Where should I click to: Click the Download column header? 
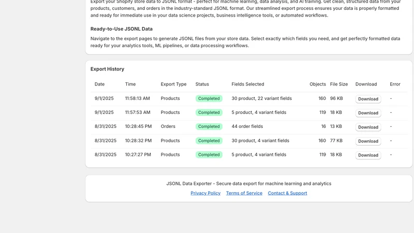(366, 84)
